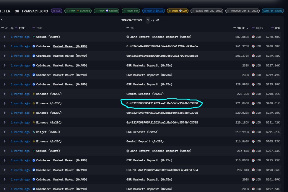This screenshot has width=288, height=192.
Task: Click the Coinbase logo in the $227.16K row
Action: [x=34, y=65]
